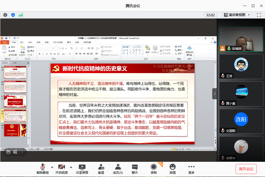Collapse the participant video sidebar
This screenshot has width=265, height=177.
(x=214, y=94)
